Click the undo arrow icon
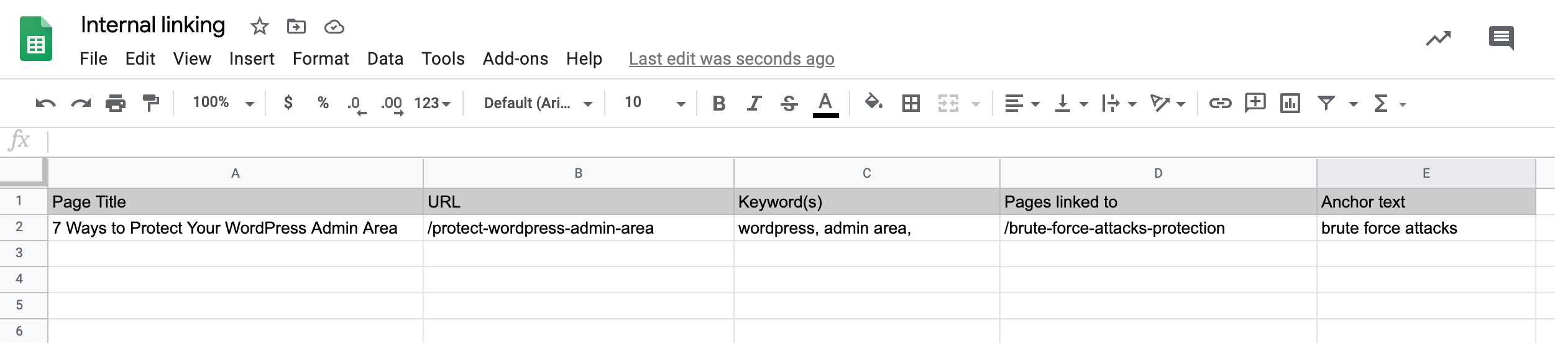The image size is (1555, 343). coord(45,103)
